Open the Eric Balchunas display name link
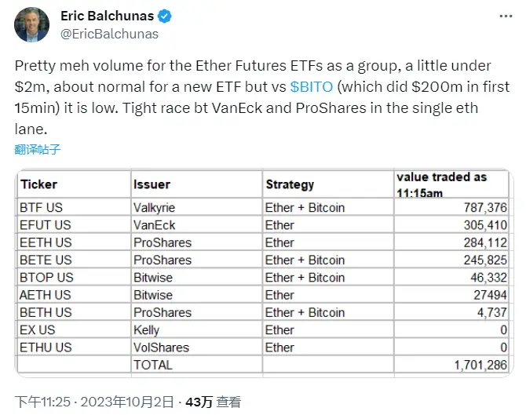 (x=108, y=17)
